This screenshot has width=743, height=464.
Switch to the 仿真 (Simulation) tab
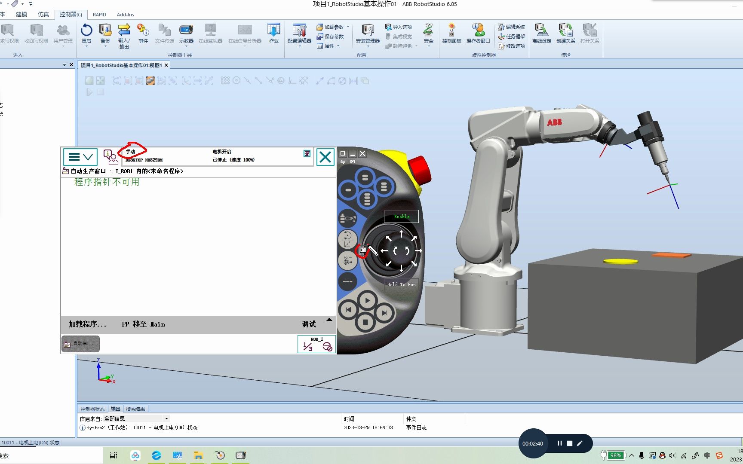tap(43, 14)
